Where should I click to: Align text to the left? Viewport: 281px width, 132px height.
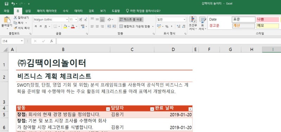click(92, 27)
